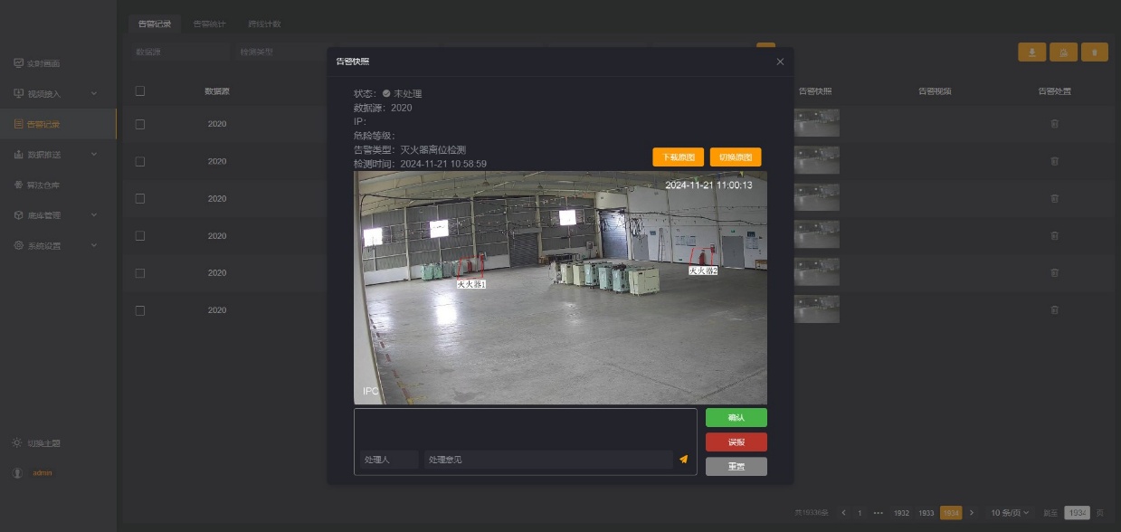
Task: Open second row snapshot thumbnail
Action: tap(817, 160)
